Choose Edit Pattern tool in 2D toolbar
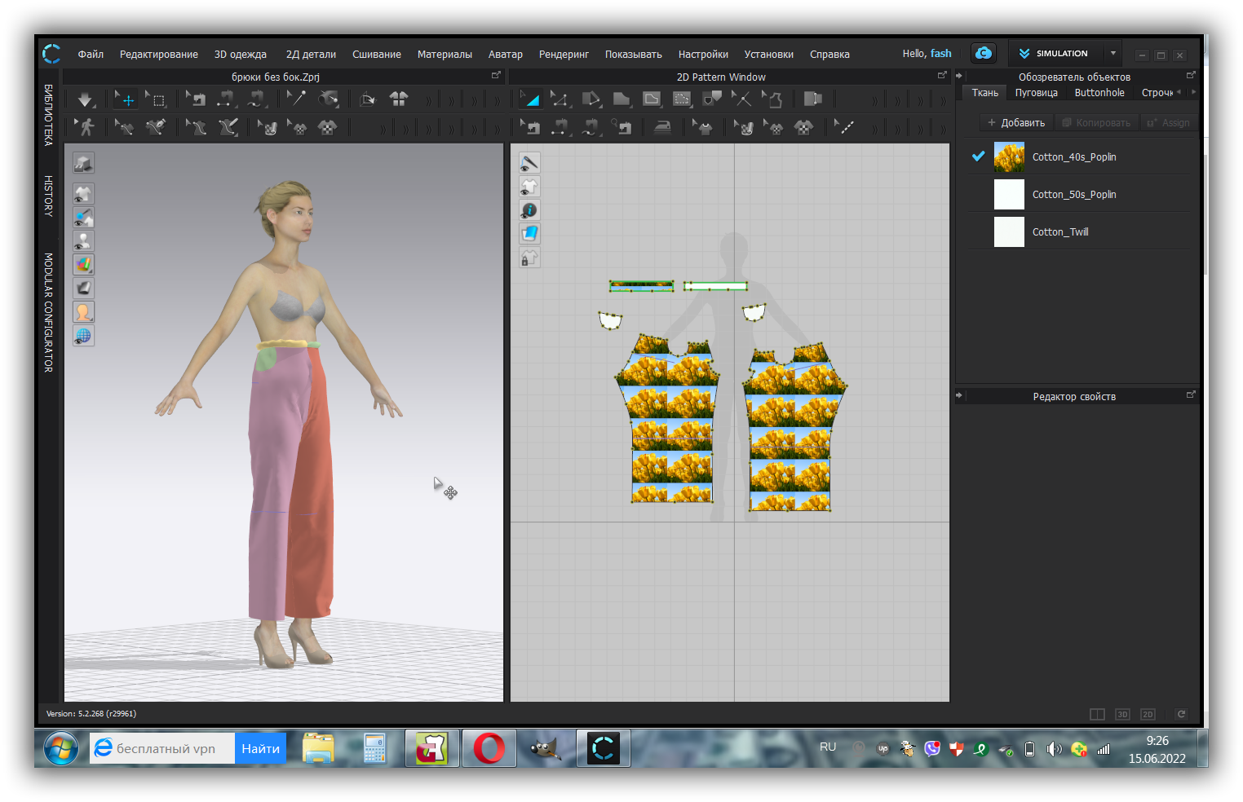This screenshot has width=1243, height=802. [x=560, y=99]
